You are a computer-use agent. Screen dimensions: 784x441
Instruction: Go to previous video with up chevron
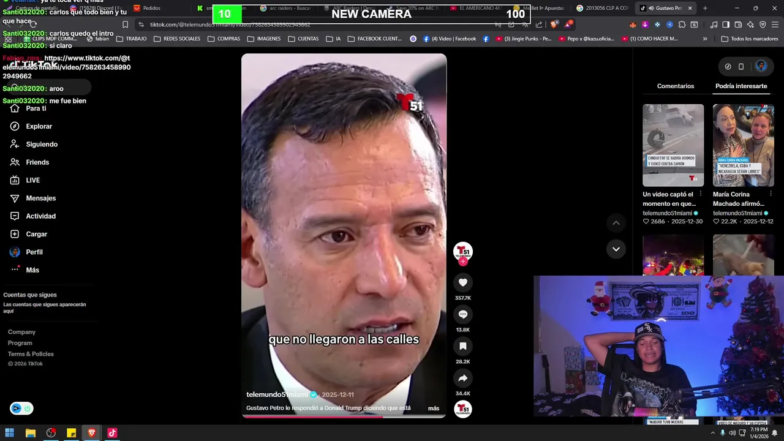616,223
